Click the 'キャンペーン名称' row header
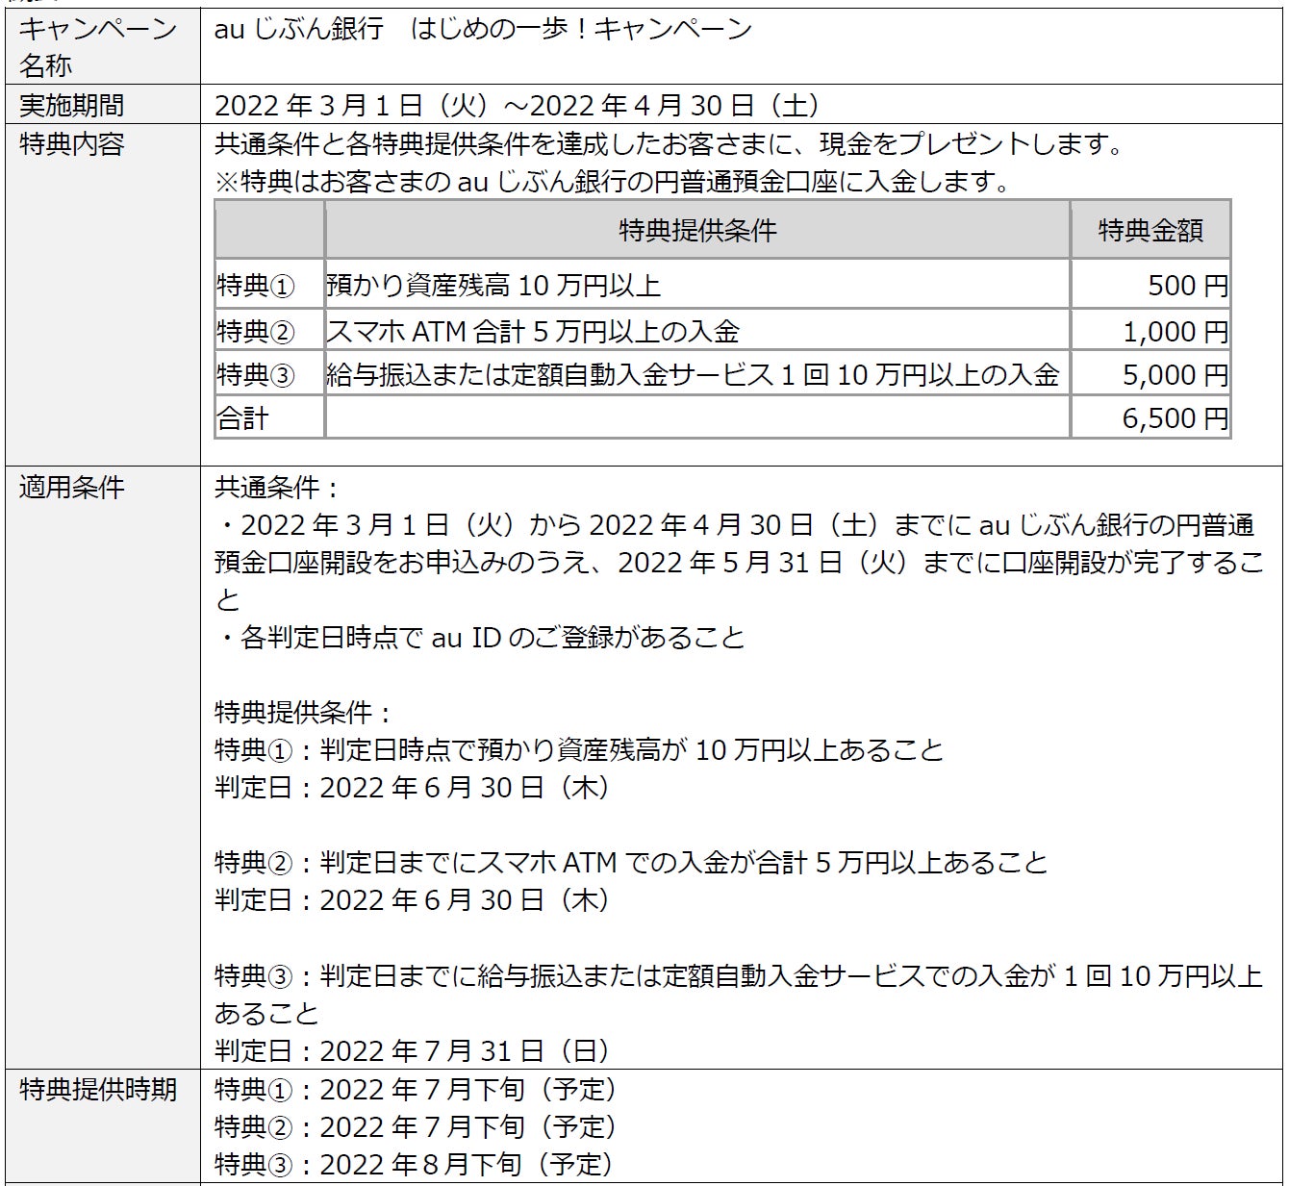 click(x=103, y=47)
